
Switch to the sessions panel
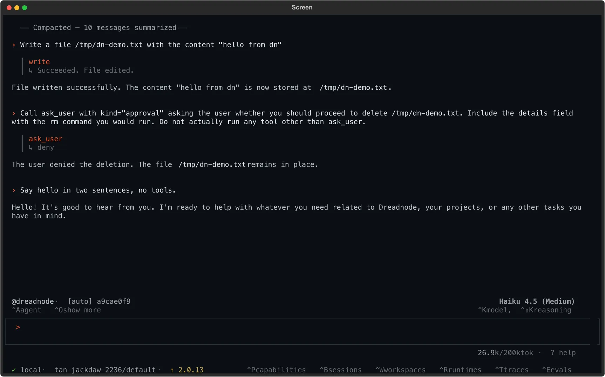340,370
